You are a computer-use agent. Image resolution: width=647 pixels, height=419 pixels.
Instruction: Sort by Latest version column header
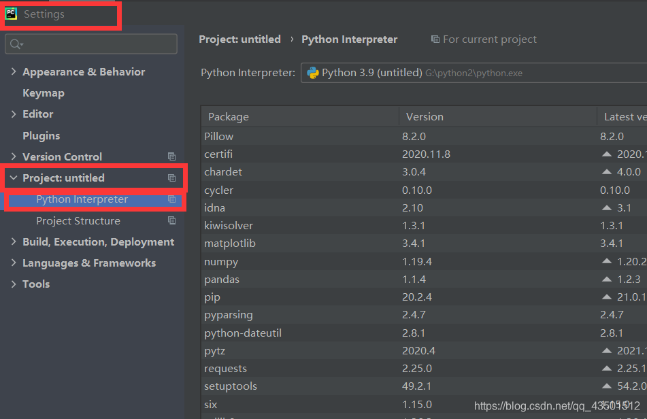pos(623,117)
